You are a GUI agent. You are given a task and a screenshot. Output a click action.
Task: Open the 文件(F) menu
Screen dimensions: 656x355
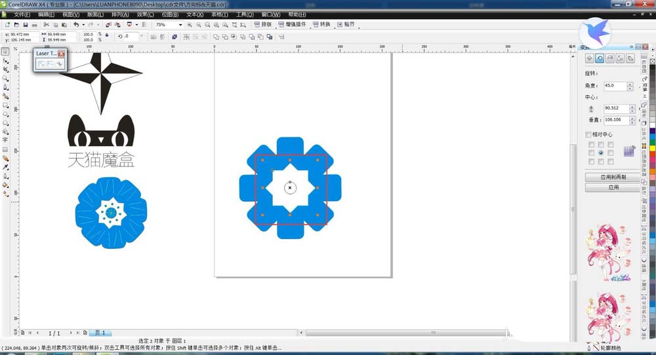22,14
